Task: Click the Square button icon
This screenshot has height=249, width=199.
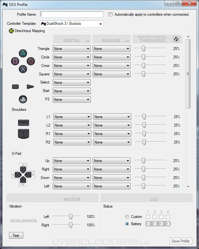Action: (x=15, y=61)
